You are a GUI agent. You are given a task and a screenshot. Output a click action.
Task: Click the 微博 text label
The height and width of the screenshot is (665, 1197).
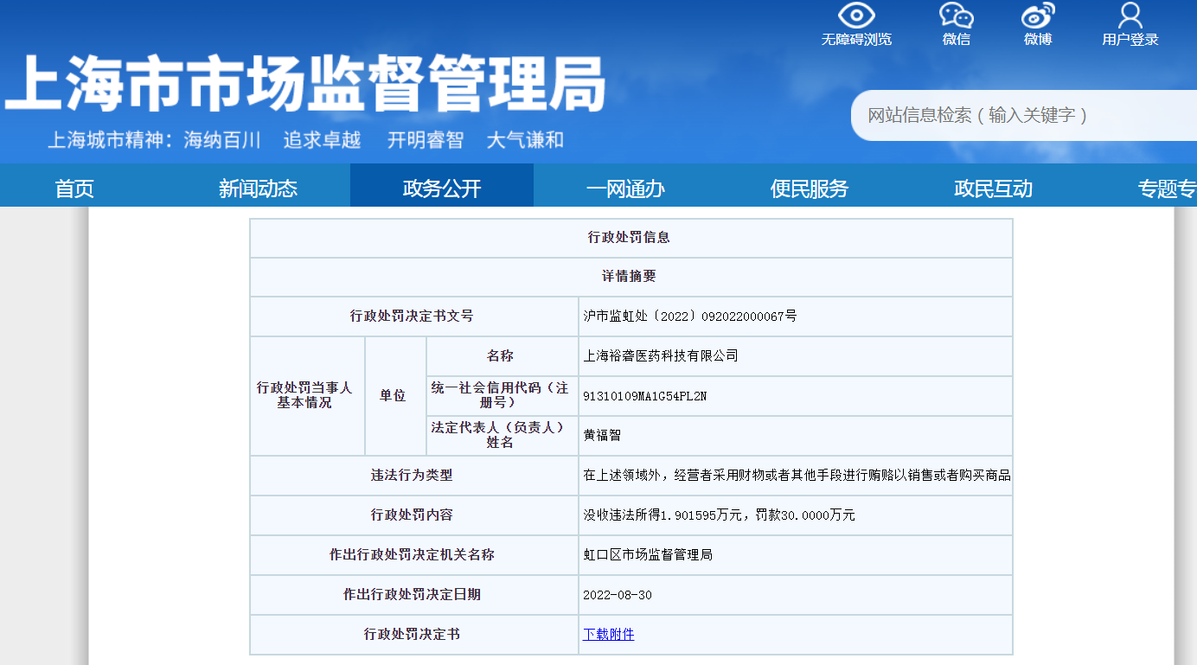coord(1038,40)
